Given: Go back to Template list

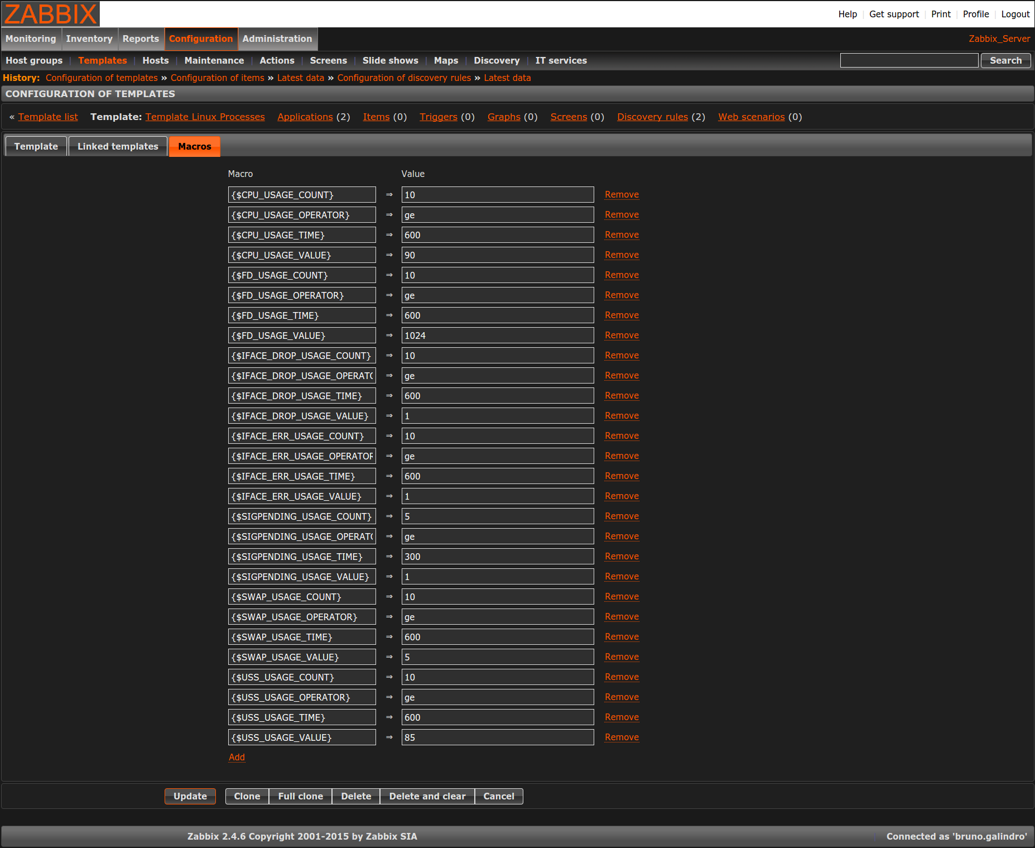Looking at the screenshot, I should click(48, 117).
